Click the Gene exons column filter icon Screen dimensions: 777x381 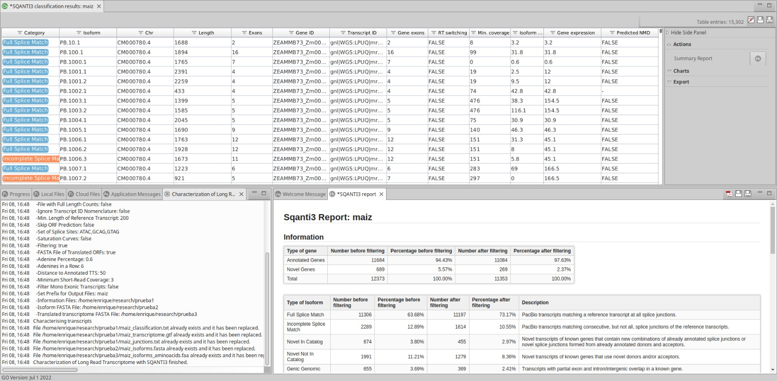[393, 33]
